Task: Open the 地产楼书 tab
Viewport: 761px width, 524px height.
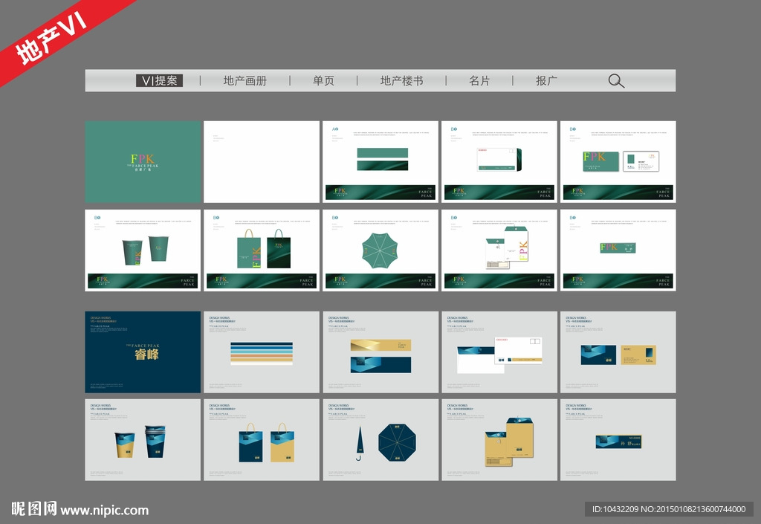Action: (402, 80)
